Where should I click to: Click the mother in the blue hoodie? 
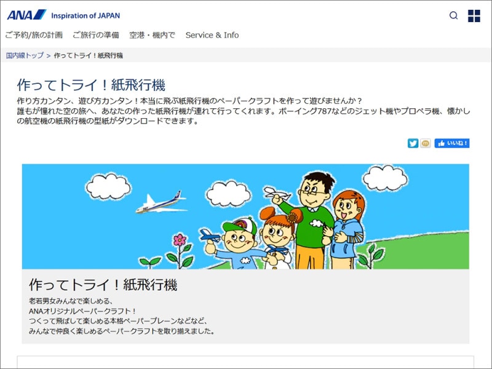tap(347, 229)
